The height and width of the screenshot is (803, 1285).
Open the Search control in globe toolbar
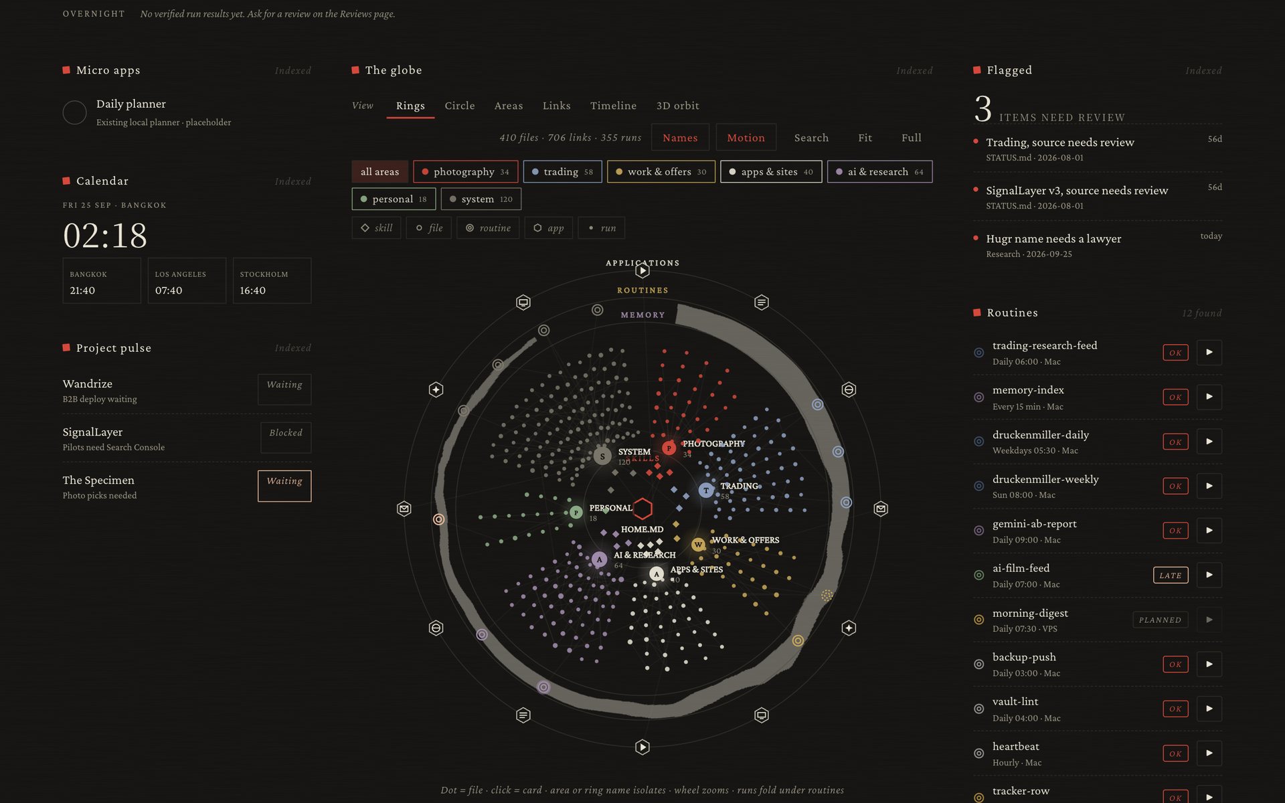pos(811,138)
